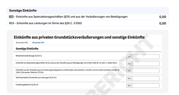
Task: Switch to the Steuersatz 25% tab
Action: (38, 43)
